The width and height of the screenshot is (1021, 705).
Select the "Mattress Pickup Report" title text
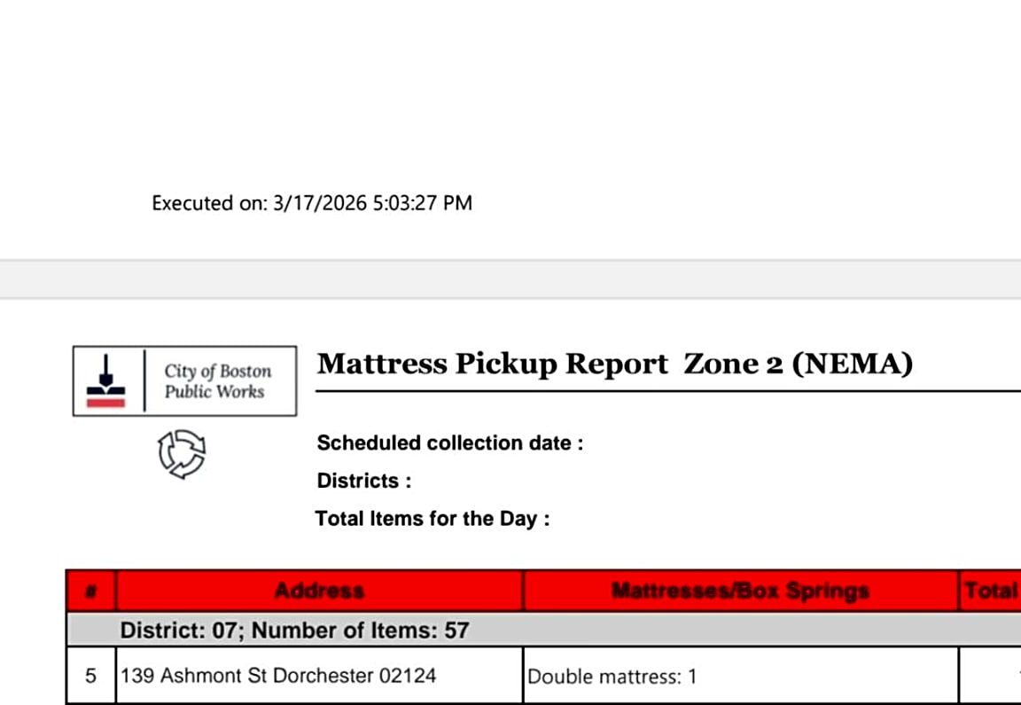point(492,364)
